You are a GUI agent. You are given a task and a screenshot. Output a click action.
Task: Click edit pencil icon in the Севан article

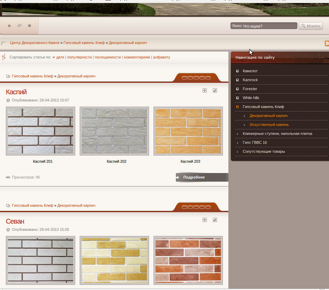(215, 220)
